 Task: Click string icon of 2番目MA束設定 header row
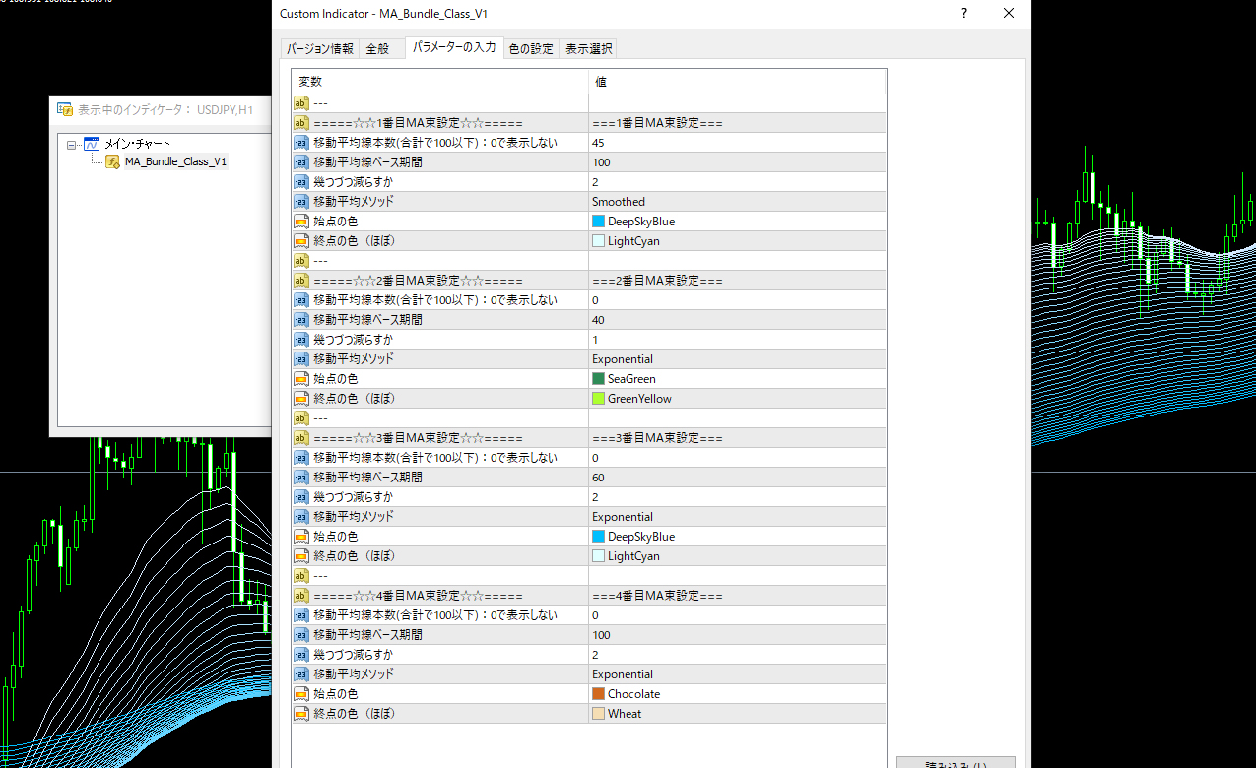click(301, 281)
